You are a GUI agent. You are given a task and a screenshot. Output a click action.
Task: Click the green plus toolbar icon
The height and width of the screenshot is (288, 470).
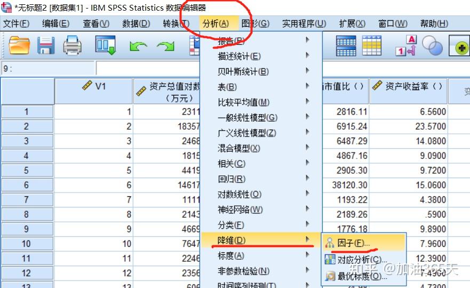(459, 45)
